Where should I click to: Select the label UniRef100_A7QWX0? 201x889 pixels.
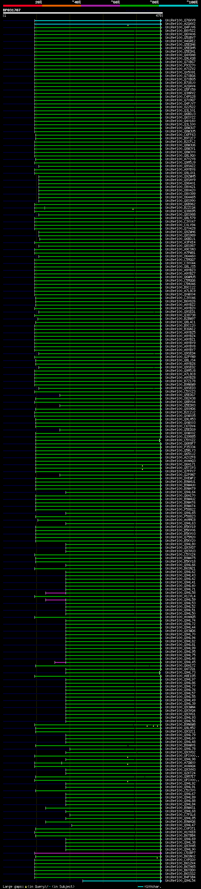tap(180, 763)
